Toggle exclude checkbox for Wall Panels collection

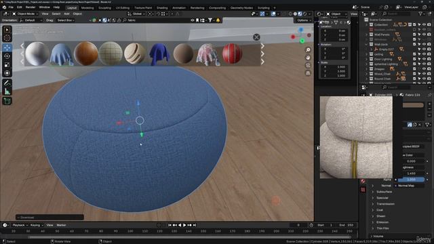tap(414, 35)
